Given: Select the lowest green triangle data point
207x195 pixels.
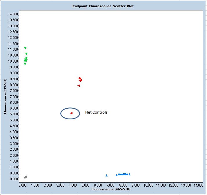Looking at the screenshot, I should click(25, 64).
